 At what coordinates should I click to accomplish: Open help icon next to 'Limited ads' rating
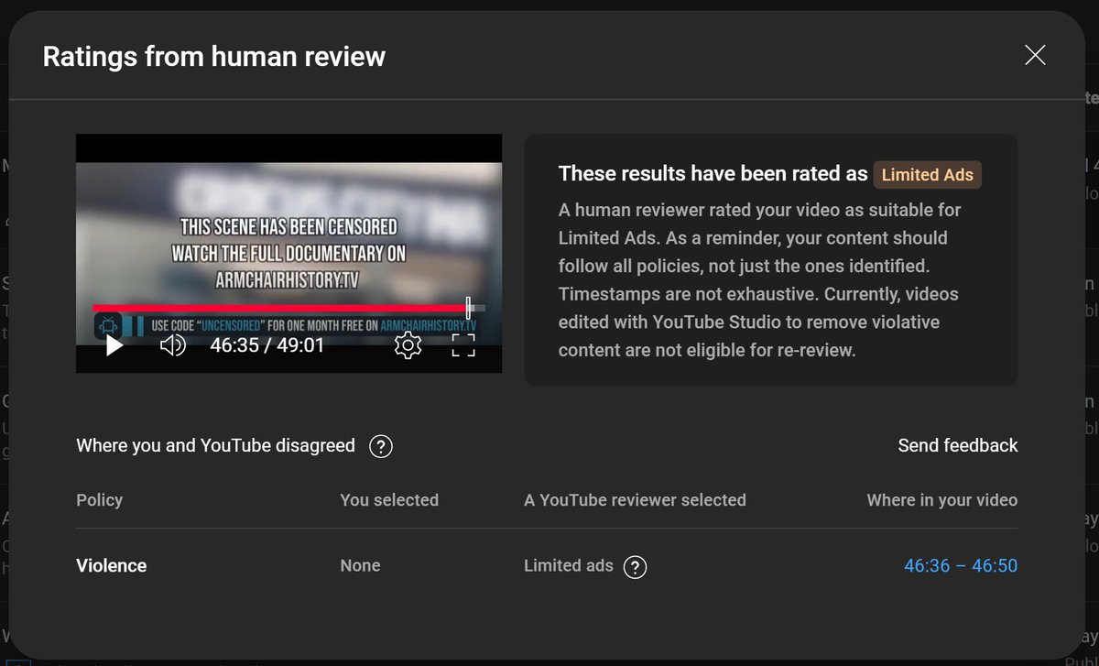pyautogui.click(x=635, y=567)
